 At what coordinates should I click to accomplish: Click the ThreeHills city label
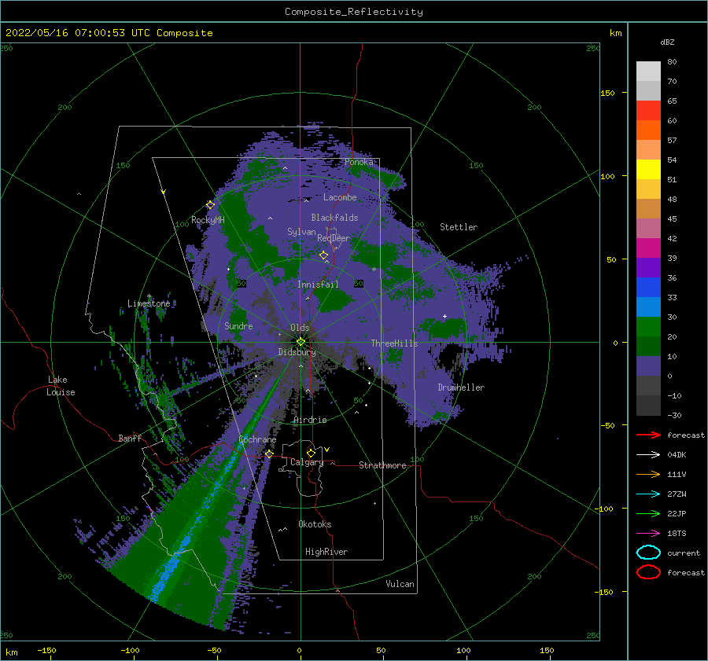[394, 343]
